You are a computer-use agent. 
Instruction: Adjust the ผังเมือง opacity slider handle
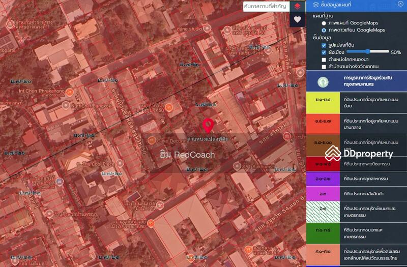(367, 51)
